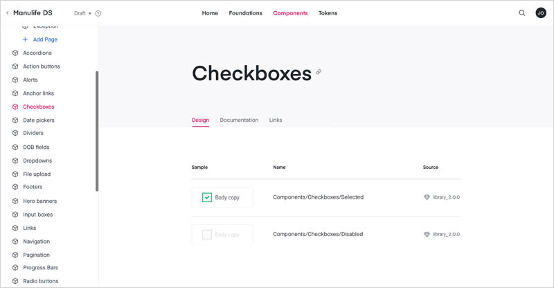Viewport: 554px width, 288px height.
Task: Click the Add Page link
Action: [x=45, y=39]
